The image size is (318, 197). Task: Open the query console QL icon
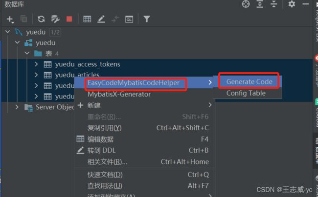coord(129,19)
